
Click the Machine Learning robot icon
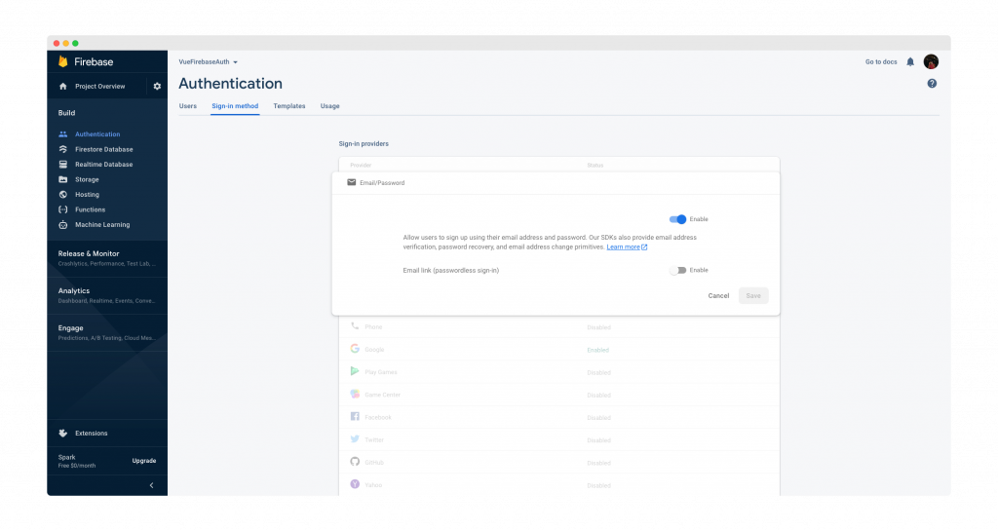[x=63, y=224]
